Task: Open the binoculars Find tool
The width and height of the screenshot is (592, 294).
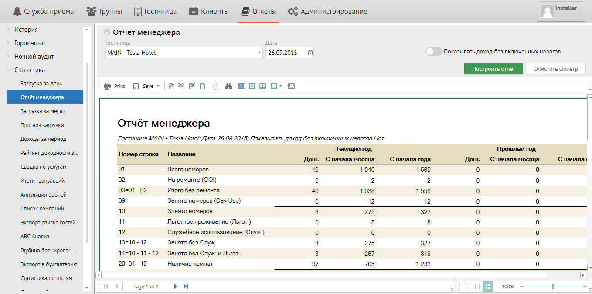Action: pos(228,86)
